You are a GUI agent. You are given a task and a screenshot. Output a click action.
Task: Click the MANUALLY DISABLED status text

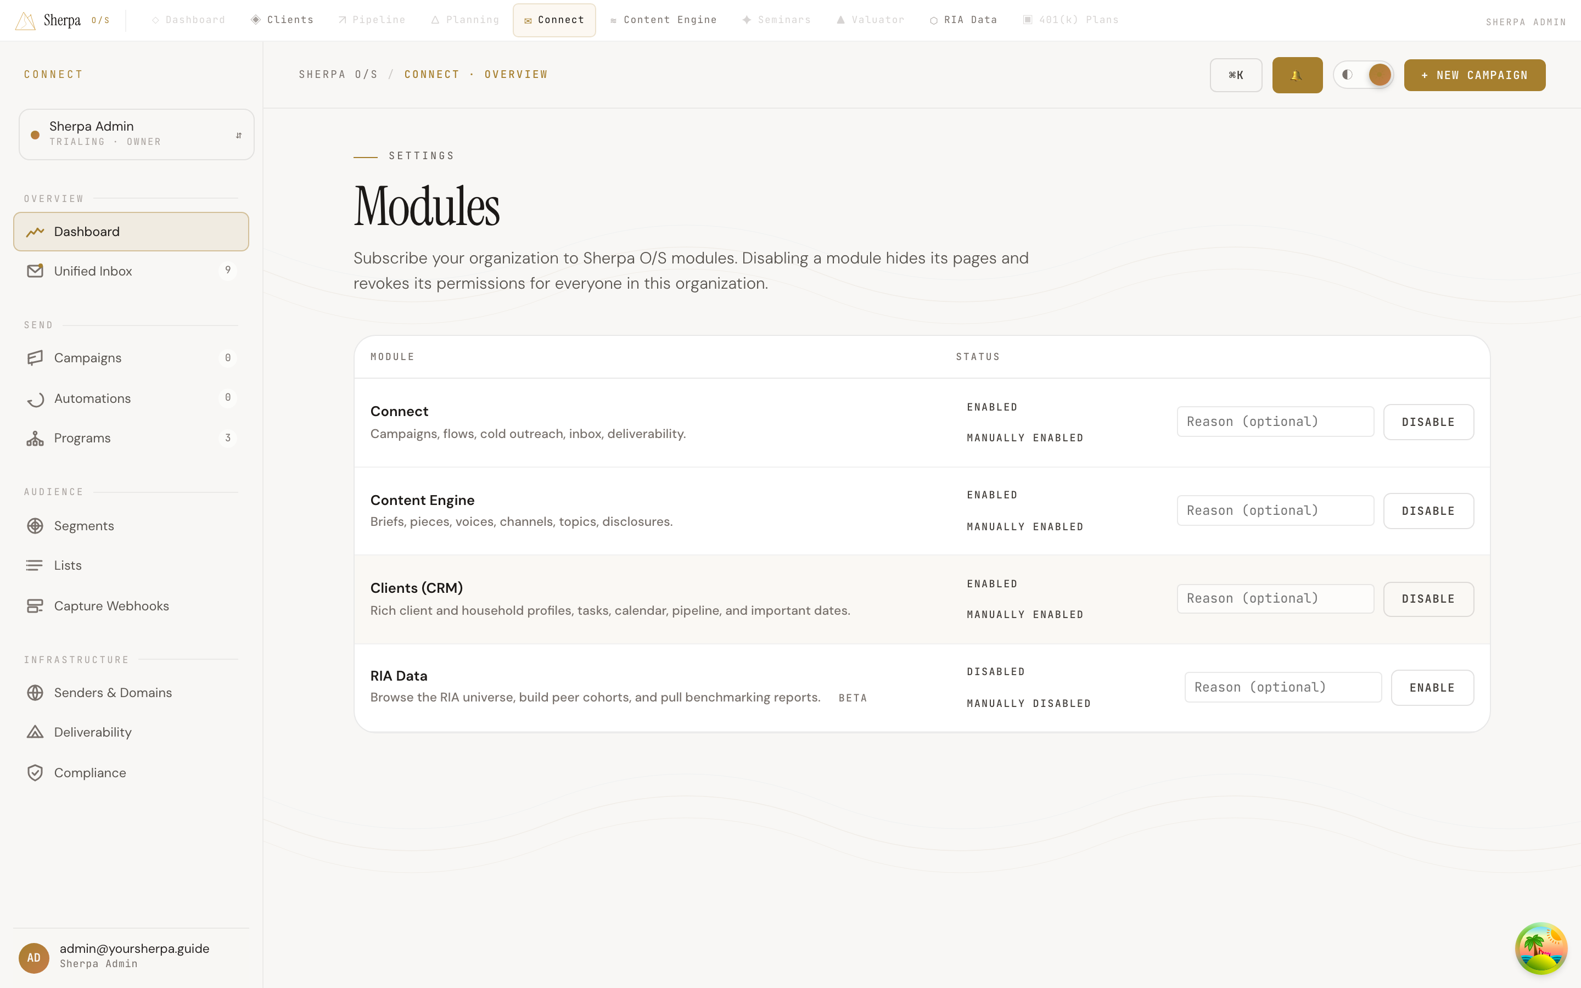[1028, 704]
